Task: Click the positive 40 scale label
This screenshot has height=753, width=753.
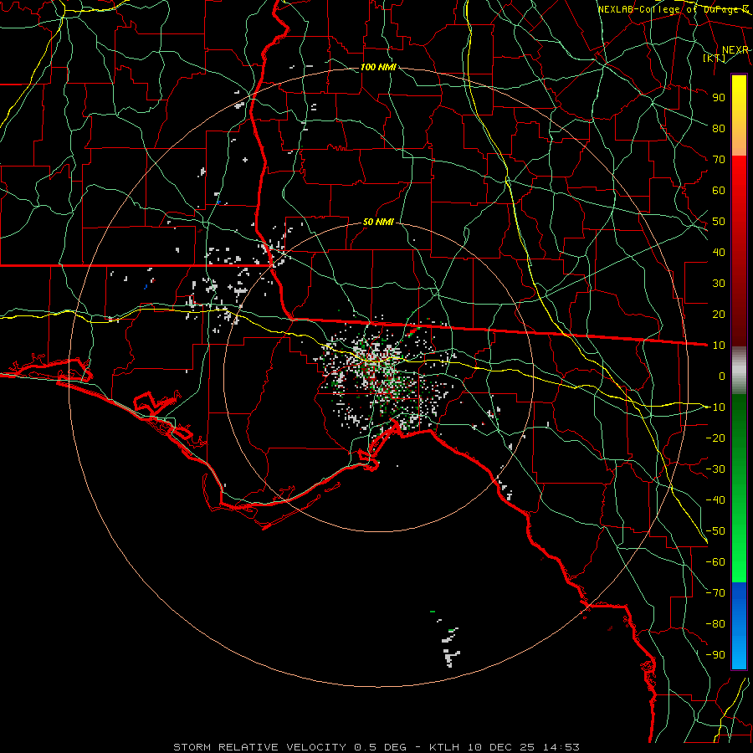Action: tap(719, 252)
